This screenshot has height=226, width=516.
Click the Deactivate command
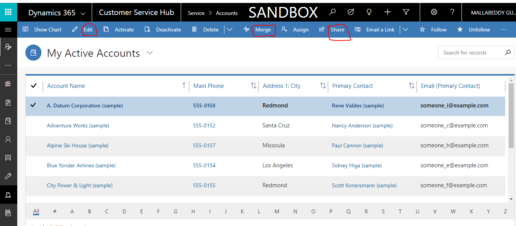coord(163,30)
